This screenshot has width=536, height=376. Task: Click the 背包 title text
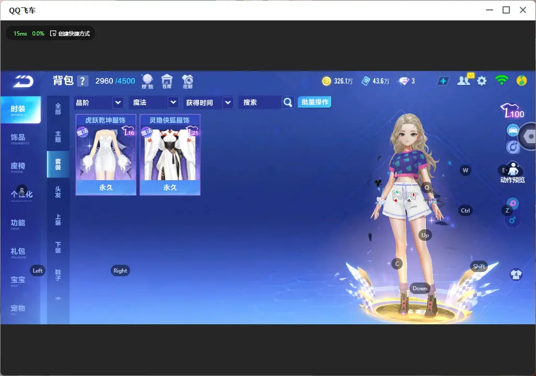click(x=63, y=80)
